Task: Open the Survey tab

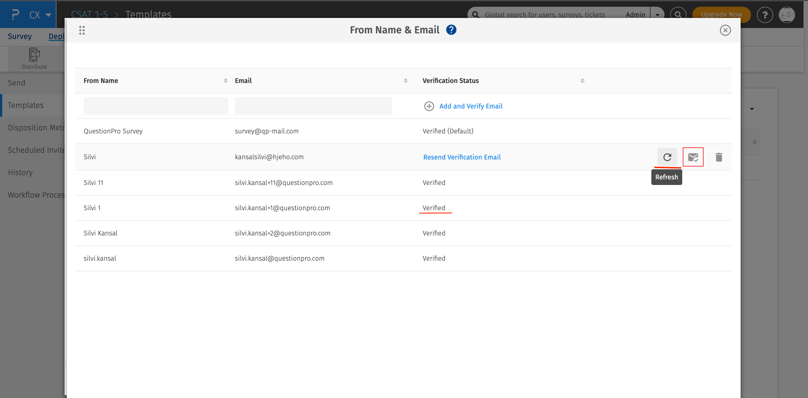Action: click(19, 36)
